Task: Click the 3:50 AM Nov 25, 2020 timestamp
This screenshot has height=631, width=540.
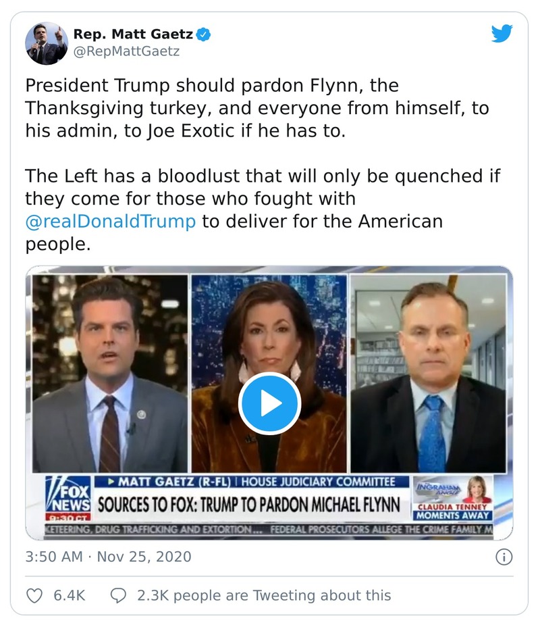Action: pyautogui.click(x=109, y=557)
